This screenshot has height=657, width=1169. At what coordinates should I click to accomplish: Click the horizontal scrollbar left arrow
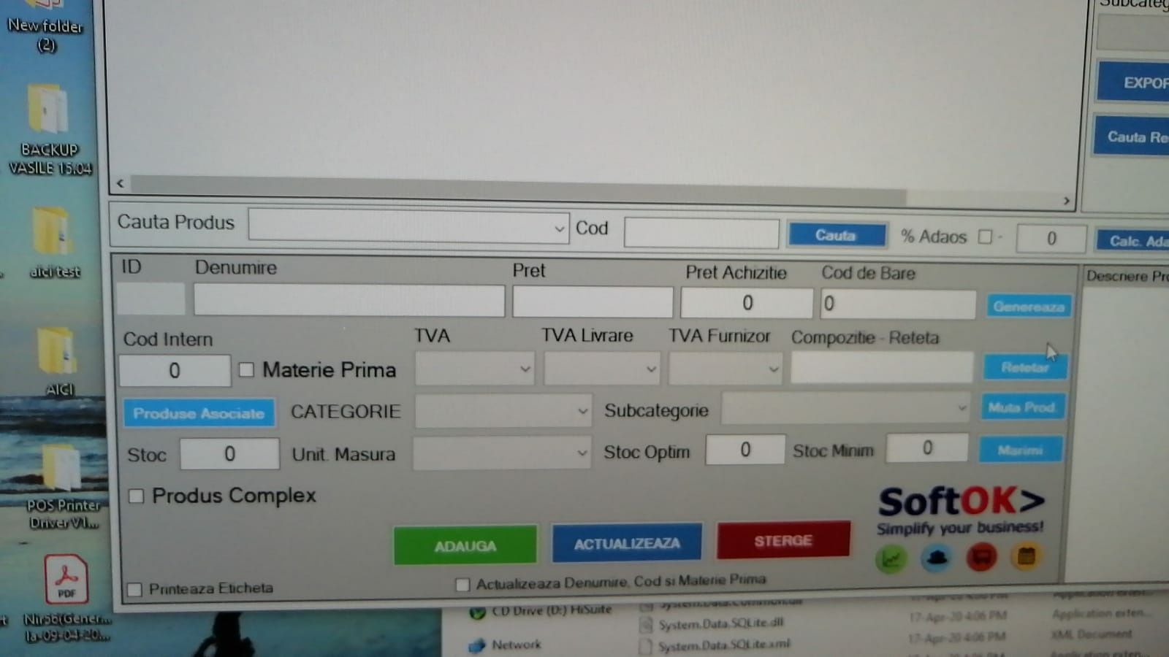click(120, 183)
